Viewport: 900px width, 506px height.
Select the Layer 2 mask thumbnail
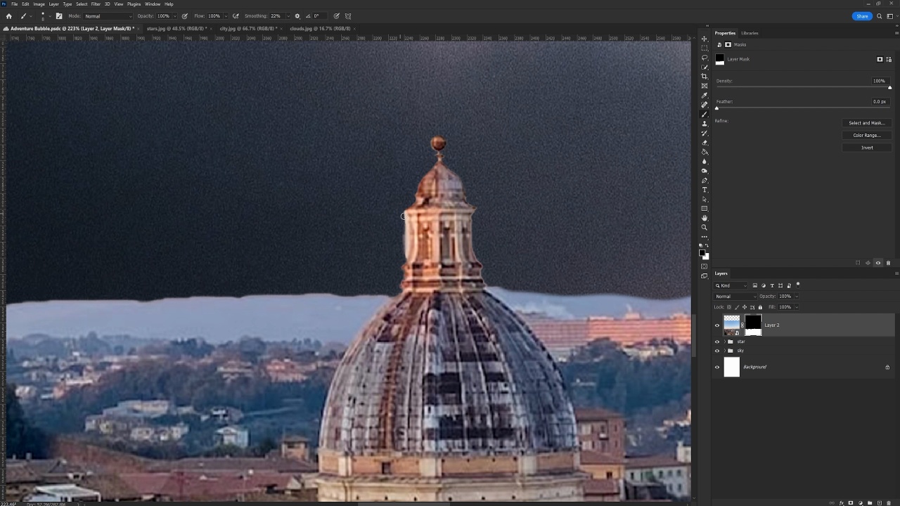(753, 325)
